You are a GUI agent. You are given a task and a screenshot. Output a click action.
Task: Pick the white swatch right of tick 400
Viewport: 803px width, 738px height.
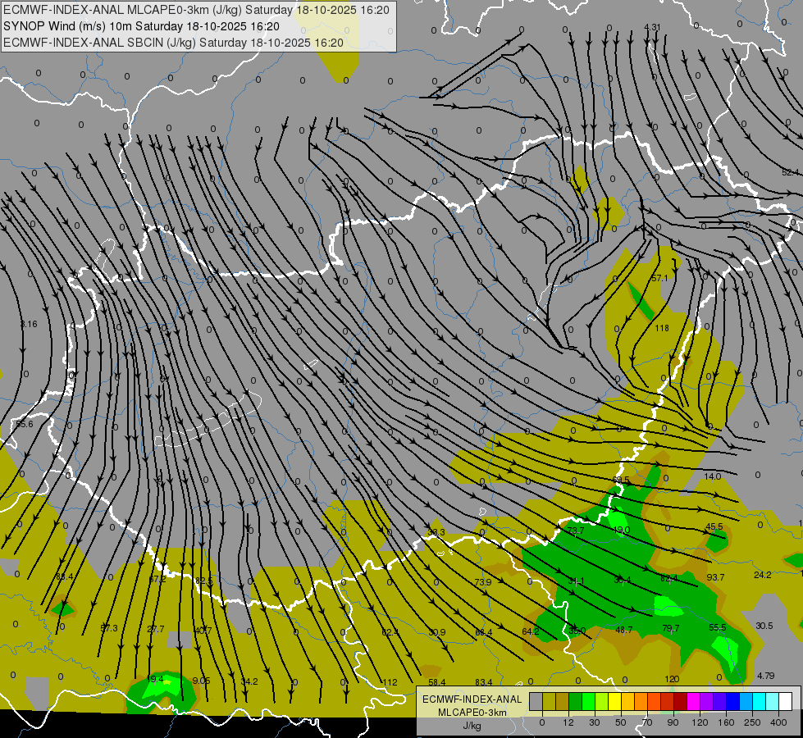785,701
